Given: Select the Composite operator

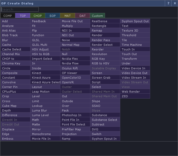Looking at the screenshot, I should (15, 73).
